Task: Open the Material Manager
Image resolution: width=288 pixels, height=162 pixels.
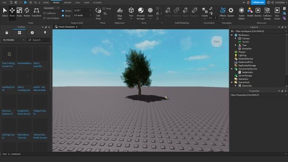Action: [x=141, y=13]
